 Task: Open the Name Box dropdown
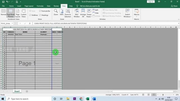click(12, 23)
